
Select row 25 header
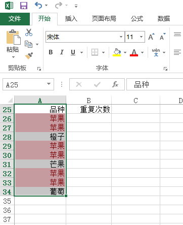pyautogui.click(x=7, y=110)
